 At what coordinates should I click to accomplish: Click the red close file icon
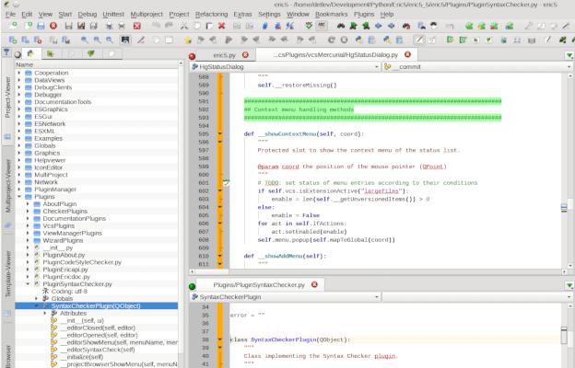click(53, 26)
